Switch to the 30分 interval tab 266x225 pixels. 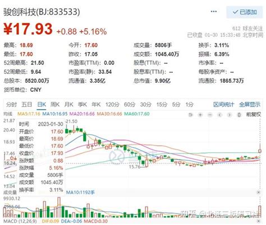[146, 104]
